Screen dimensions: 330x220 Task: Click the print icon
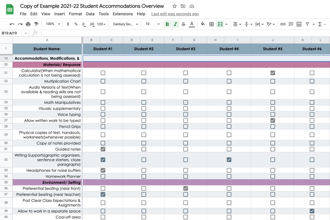click(28, 24)
